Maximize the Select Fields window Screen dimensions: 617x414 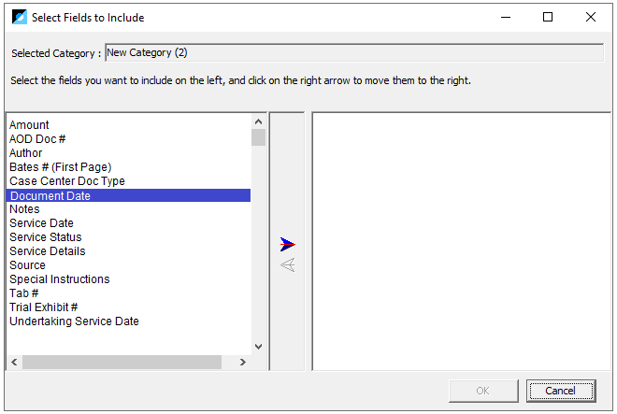[x=548, y=17]
